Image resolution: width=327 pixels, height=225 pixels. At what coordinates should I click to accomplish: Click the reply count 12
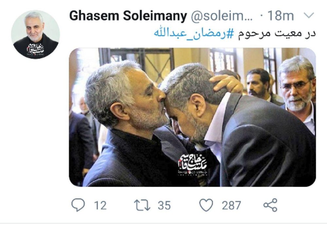[100, 205]
